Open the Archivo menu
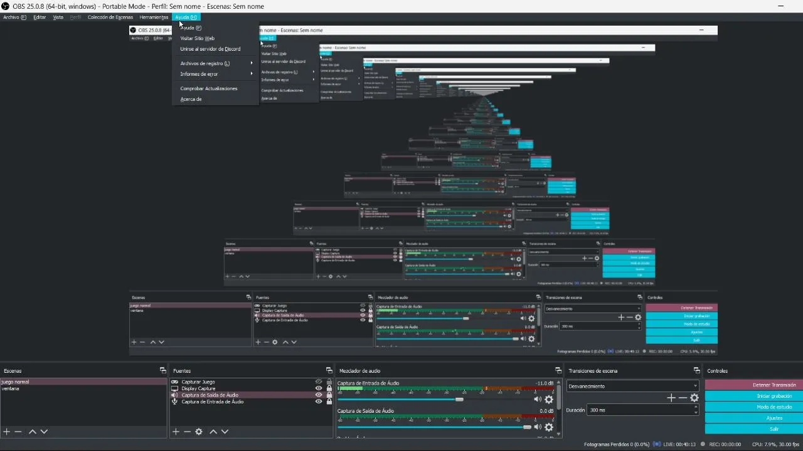 [x=14, y=17]
